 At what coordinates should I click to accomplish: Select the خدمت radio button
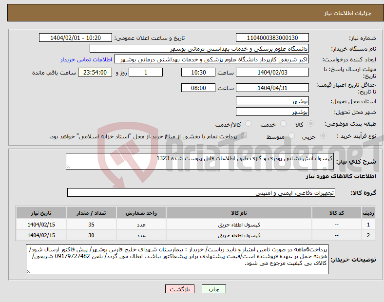click(283, 124)
